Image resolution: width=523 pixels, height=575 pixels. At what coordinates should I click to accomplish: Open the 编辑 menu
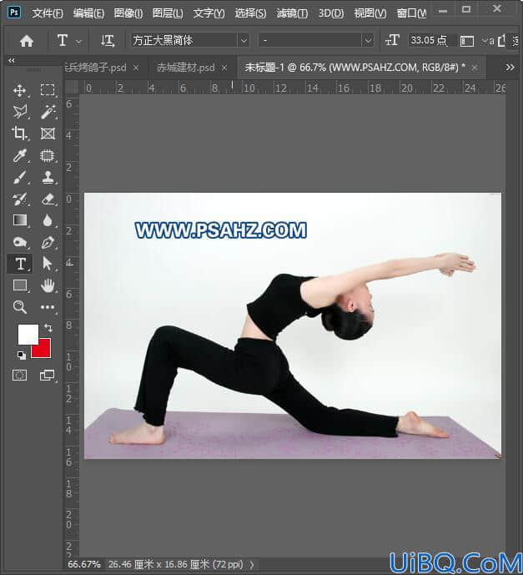coord(88,13)
